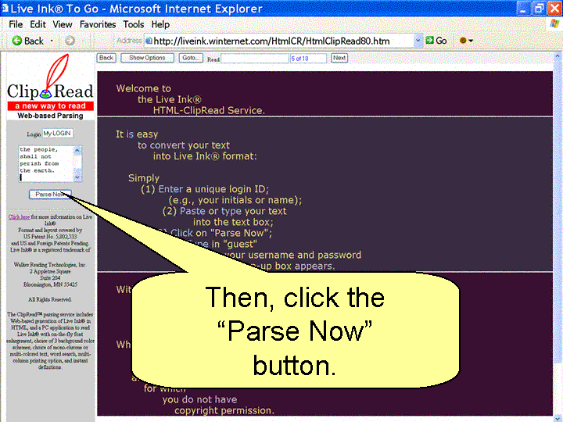Click the Go button beside address bar
This screenshot has width=563, height=422.
[436, 41]
